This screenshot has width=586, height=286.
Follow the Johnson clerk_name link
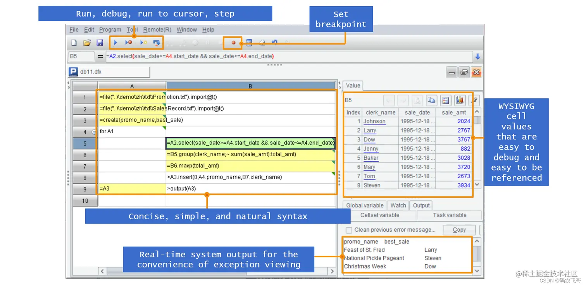point(374,121)
